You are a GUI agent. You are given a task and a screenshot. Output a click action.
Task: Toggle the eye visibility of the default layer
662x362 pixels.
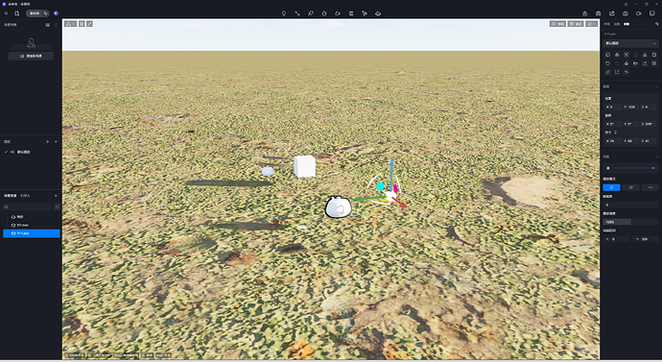pyautogui.click(x=12, y=152)
